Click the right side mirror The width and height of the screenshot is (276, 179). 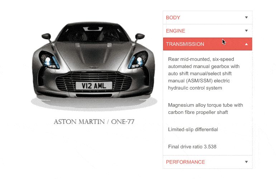click(140, 37)
